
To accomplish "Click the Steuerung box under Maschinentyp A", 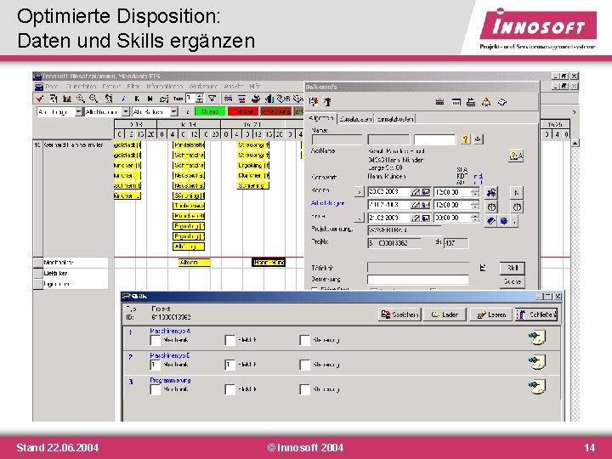I will pyautogui.click(x=305, y=340).
